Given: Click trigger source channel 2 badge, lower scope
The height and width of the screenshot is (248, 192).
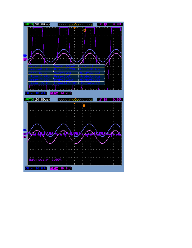Looking at the screenshot, I should click(106, 99).
